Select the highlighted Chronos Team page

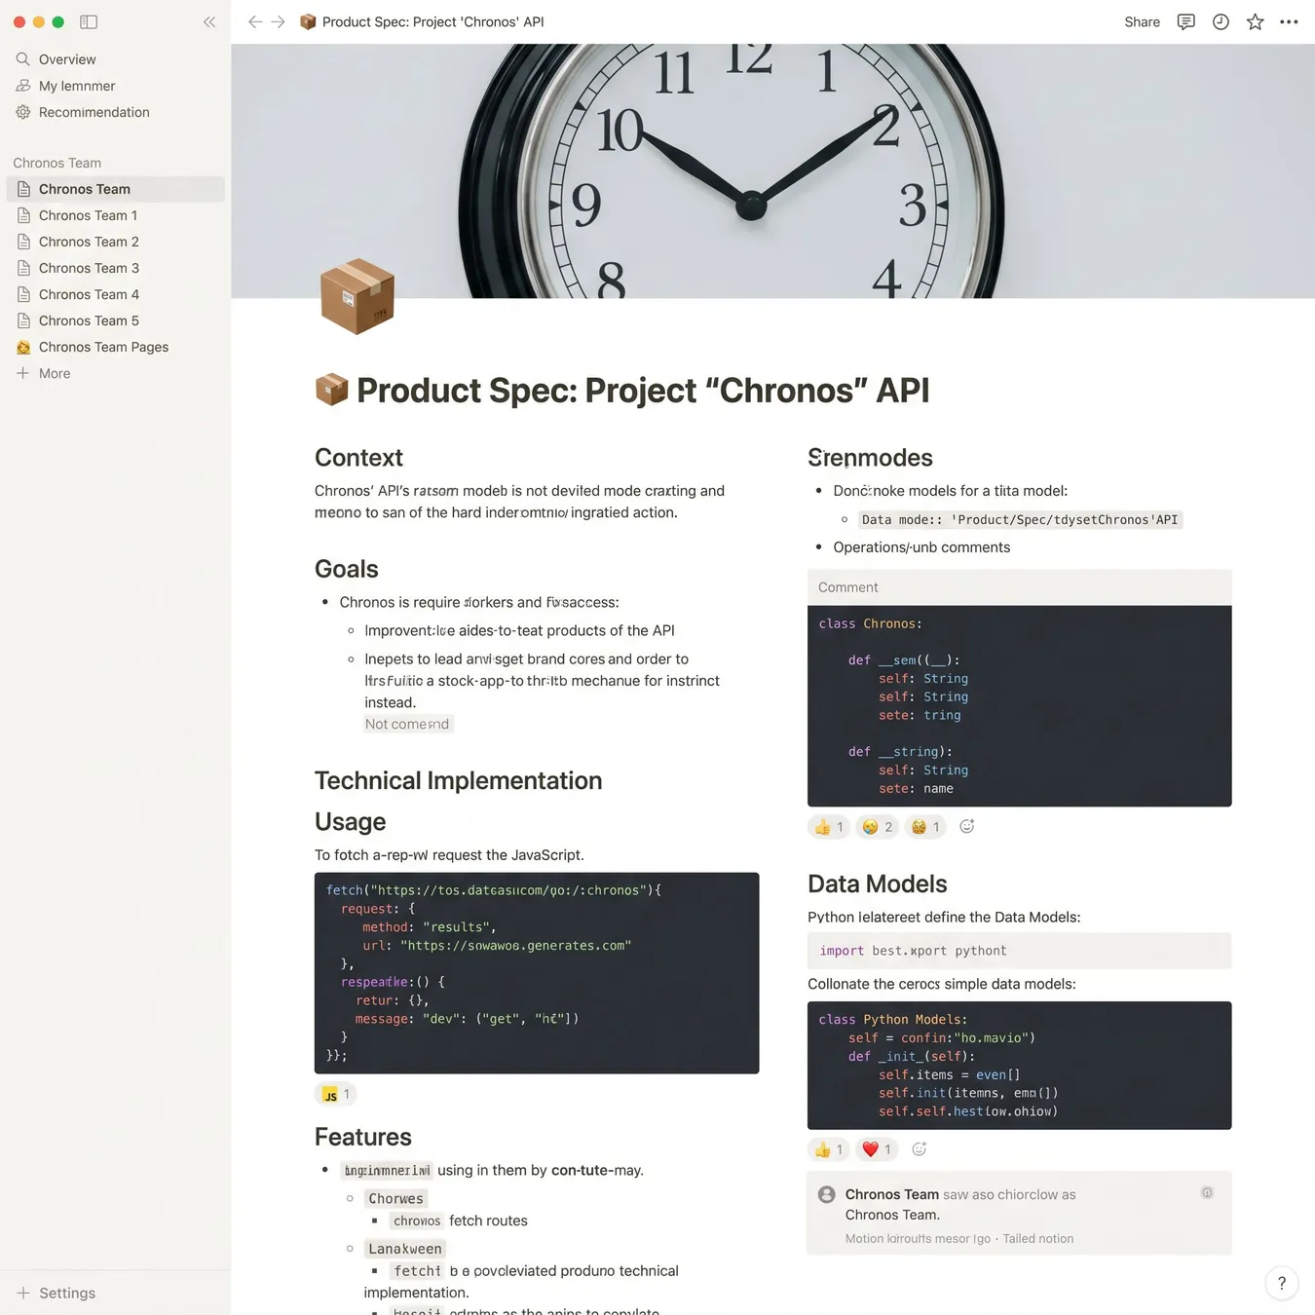click(x=115, y=189)
